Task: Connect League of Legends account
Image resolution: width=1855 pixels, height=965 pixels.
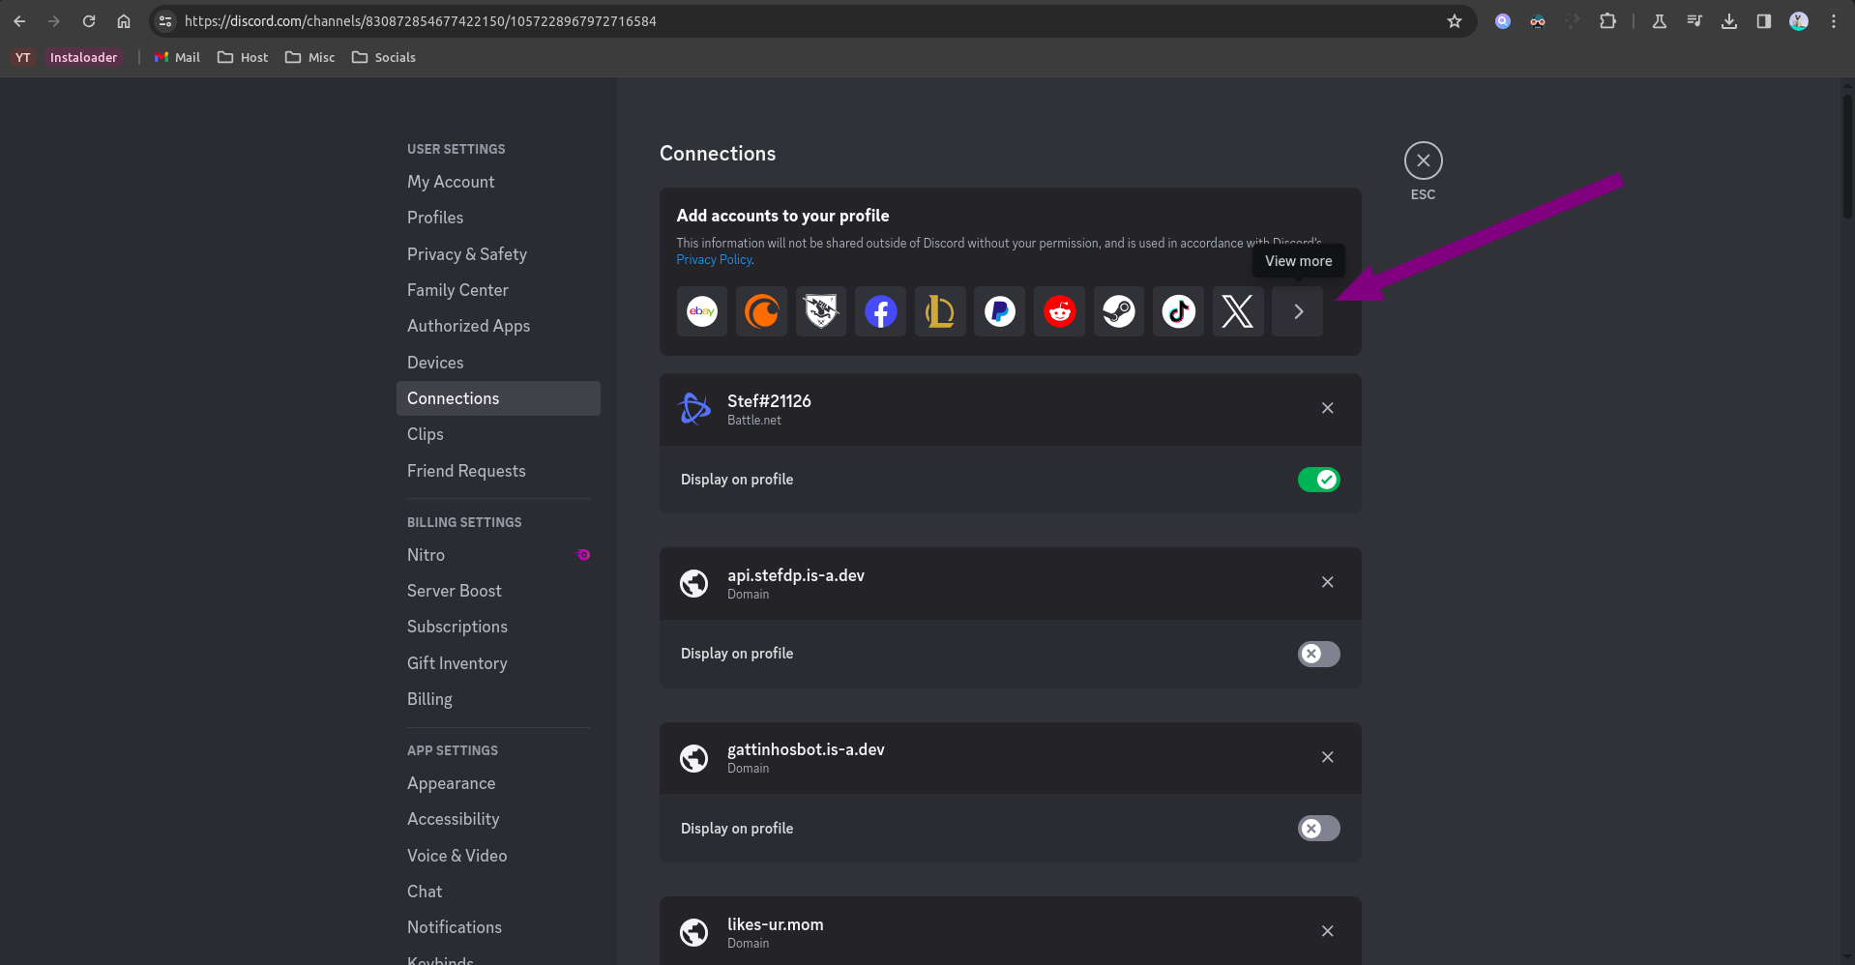Action: tap(940, 311)
